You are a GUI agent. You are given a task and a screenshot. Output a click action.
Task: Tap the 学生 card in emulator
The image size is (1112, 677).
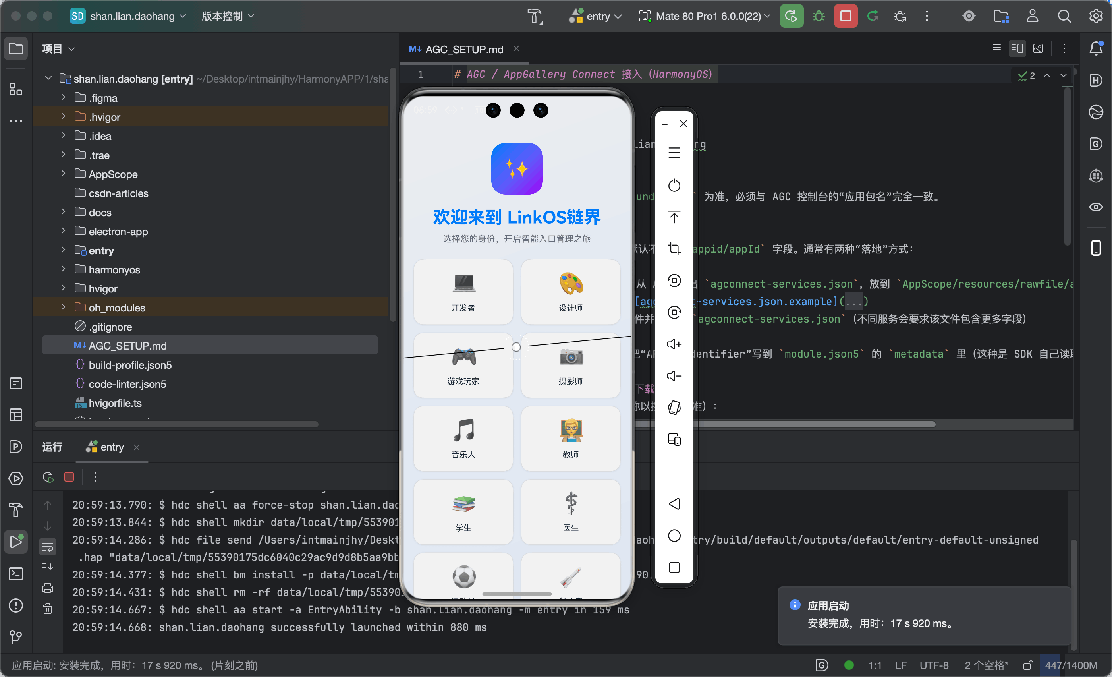click(x=463, y=512)
